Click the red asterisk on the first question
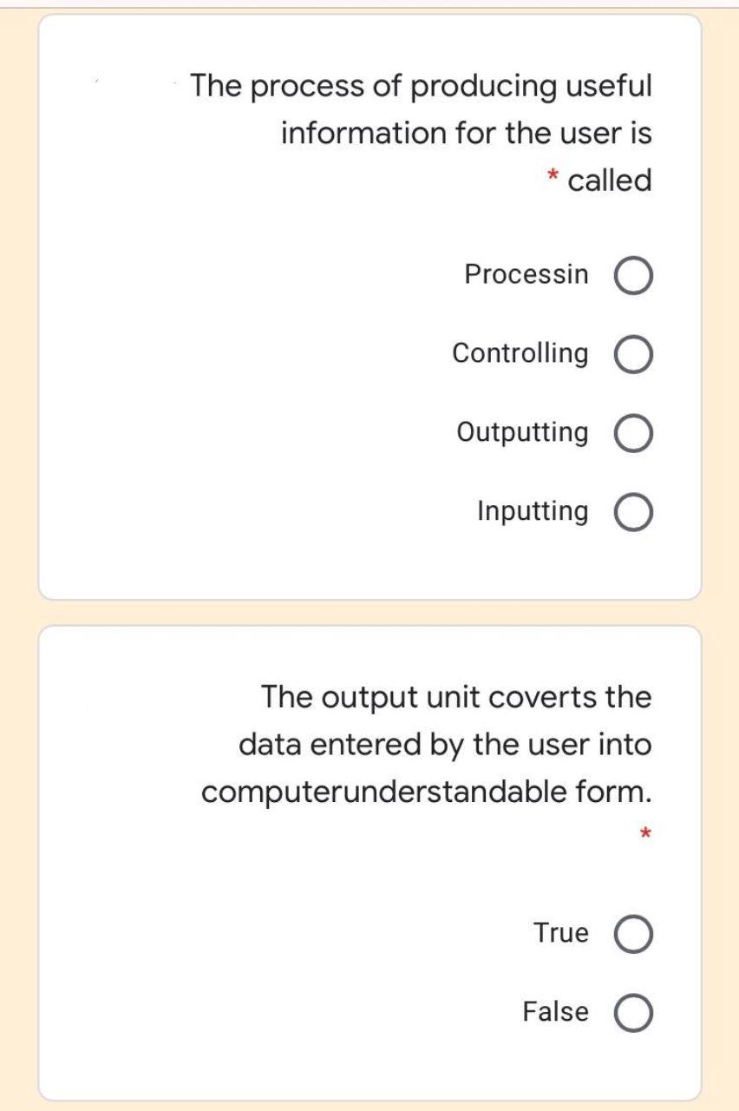Viewport: 739px width, 1111px height. pyautogui.click(x=553, y=176)
